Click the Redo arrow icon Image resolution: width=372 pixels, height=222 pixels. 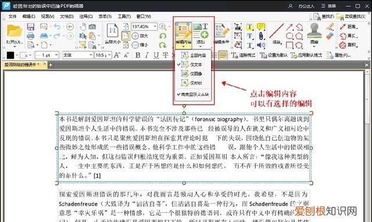pyautogui.click(x=57, y=36)
